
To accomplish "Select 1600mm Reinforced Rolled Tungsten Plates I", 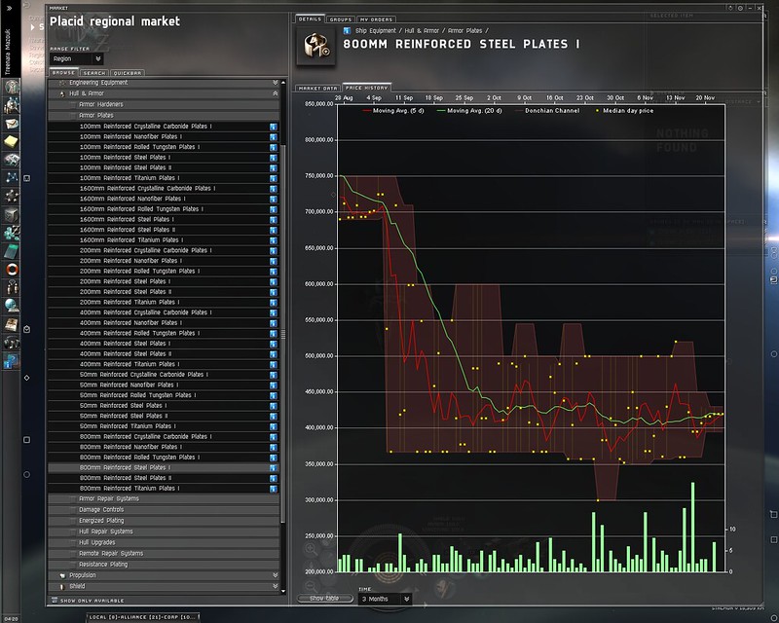I will click(163, 209).
